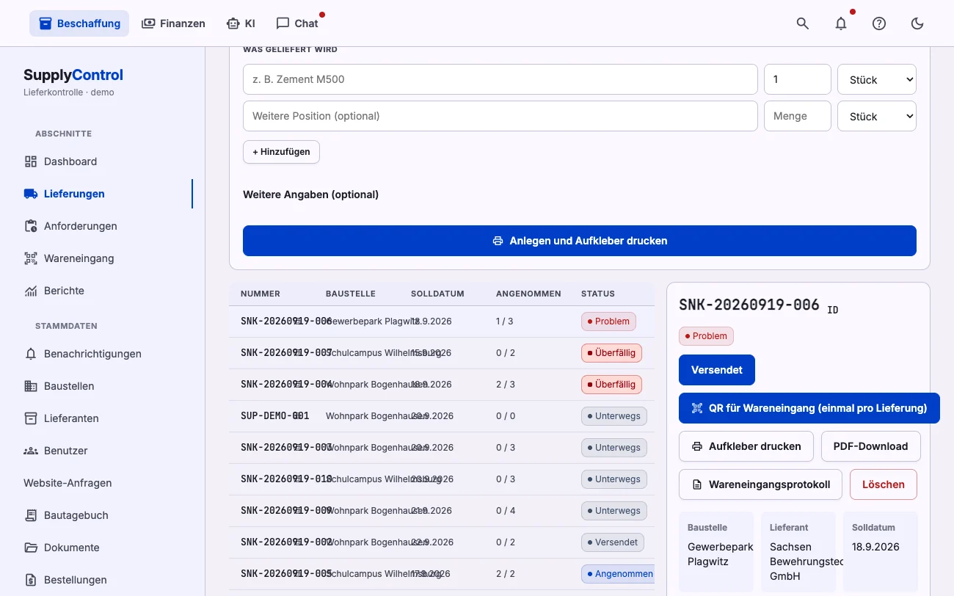Expand Weitere Angaben (optional) section
Screen dimensions: 954x596
click(311, 195)
